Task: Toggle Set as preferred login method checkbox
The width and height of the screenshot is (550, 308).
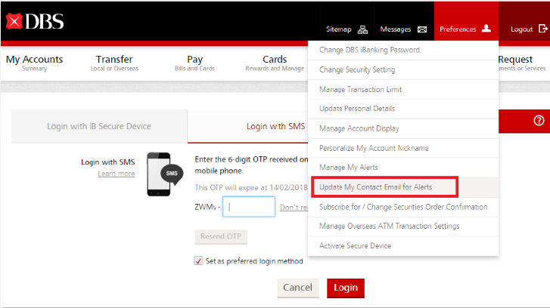Action: (199, 261)
